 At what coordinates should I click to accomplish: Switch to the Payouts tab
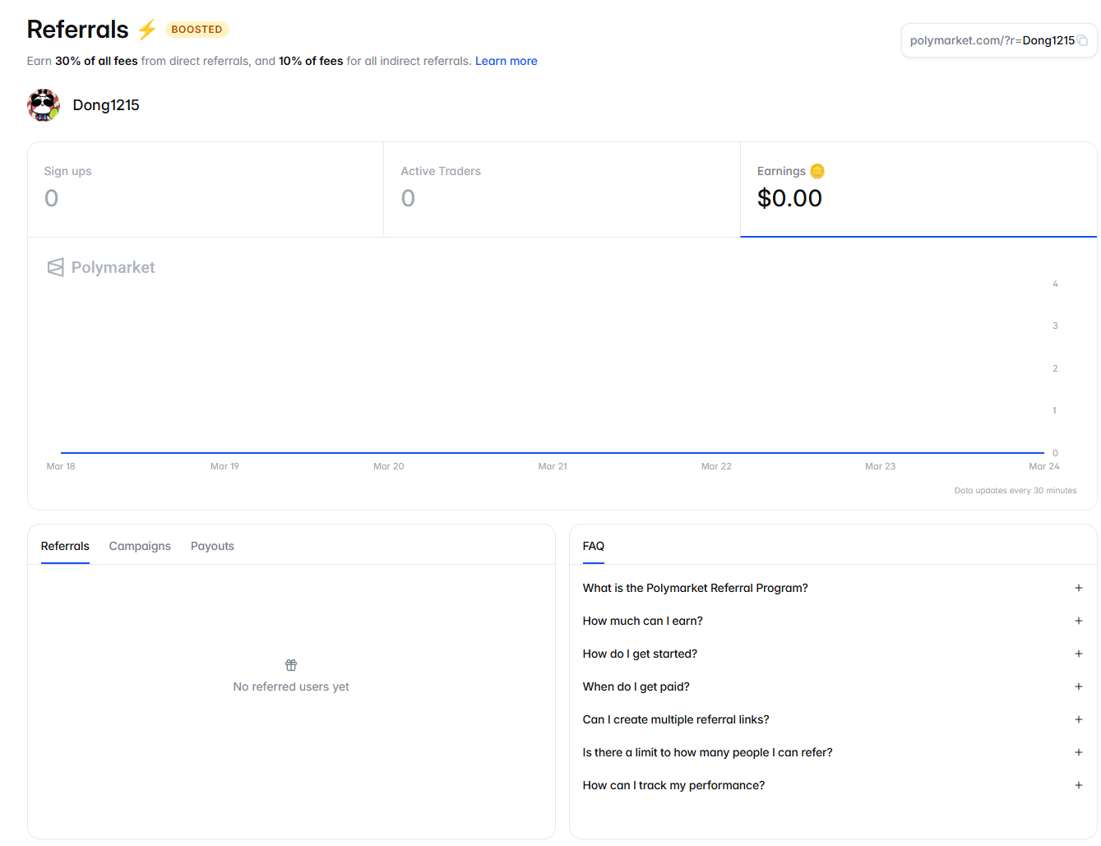212,546
